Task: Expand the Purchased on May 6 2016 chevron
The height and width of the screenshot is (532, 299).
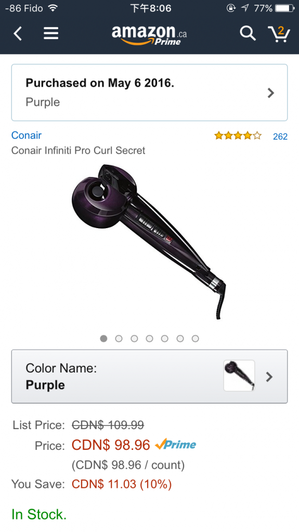Action: [x=271, y=93]
